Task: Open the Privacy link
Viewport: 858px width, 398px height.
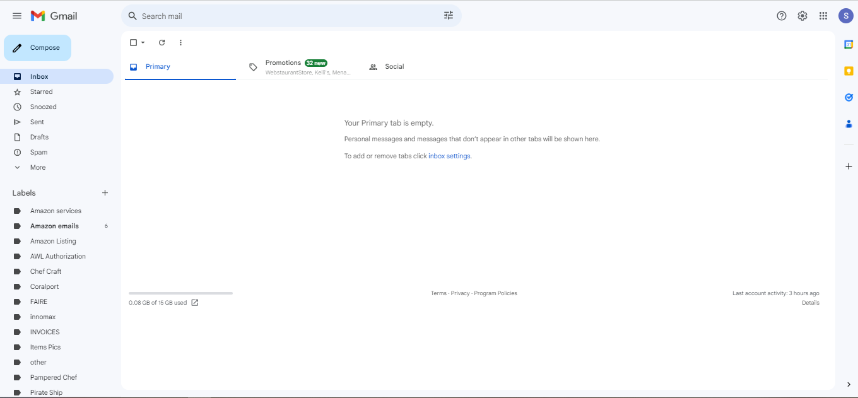Action: pos(460,293)
